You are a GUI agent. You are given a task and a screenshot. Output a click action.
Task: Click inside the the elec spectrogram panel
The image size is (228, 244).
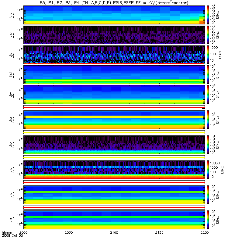click(114, 95)
